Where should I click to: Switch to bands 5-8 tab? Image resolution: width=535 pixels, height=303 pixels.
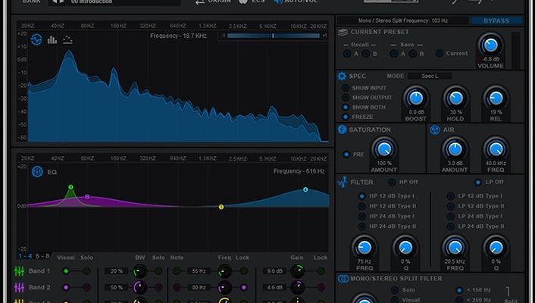[x=43, y=256]
